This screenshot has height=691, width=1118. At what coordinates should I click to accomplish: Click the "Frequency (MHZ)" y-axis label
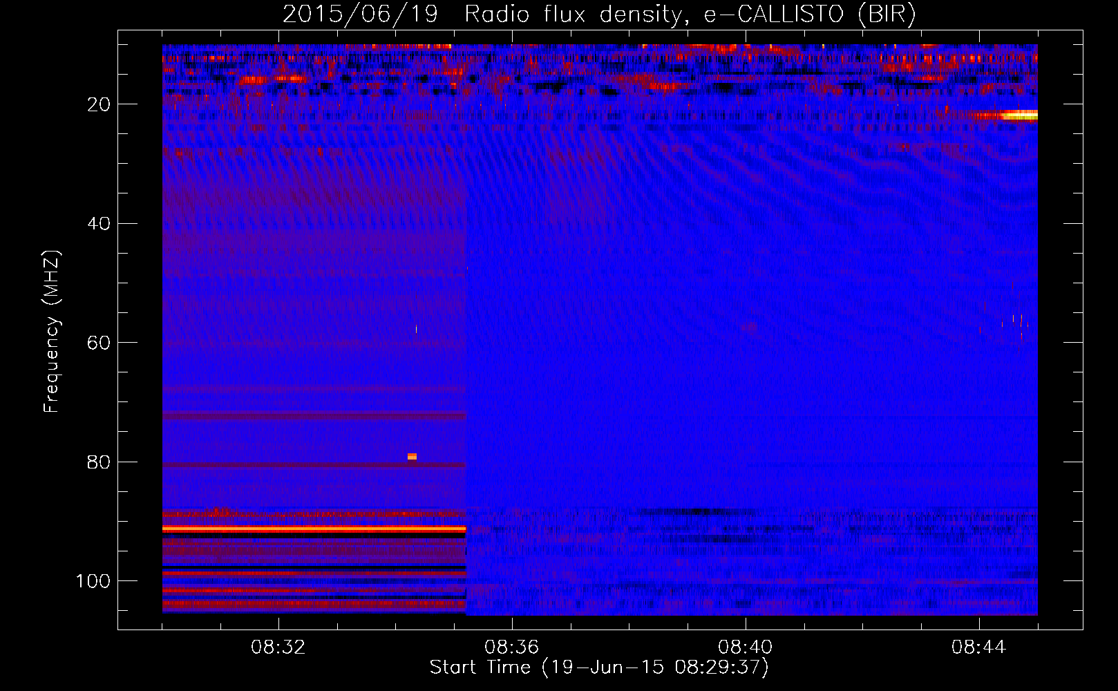pyautogui.click(x=52, y=331)
